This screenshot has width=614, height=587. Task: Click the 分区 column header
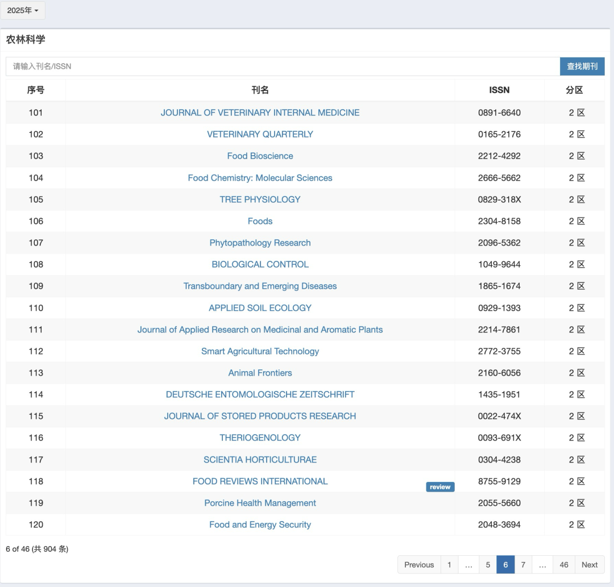pos(574,90)
